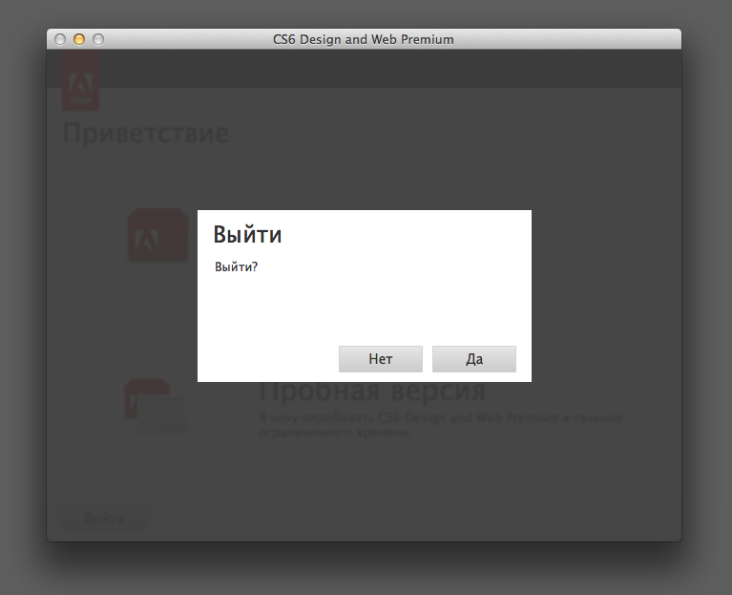The height and width of the screenshot is (595, 732).
Task: Confirm quitting with the Да button
Action: 473,359
